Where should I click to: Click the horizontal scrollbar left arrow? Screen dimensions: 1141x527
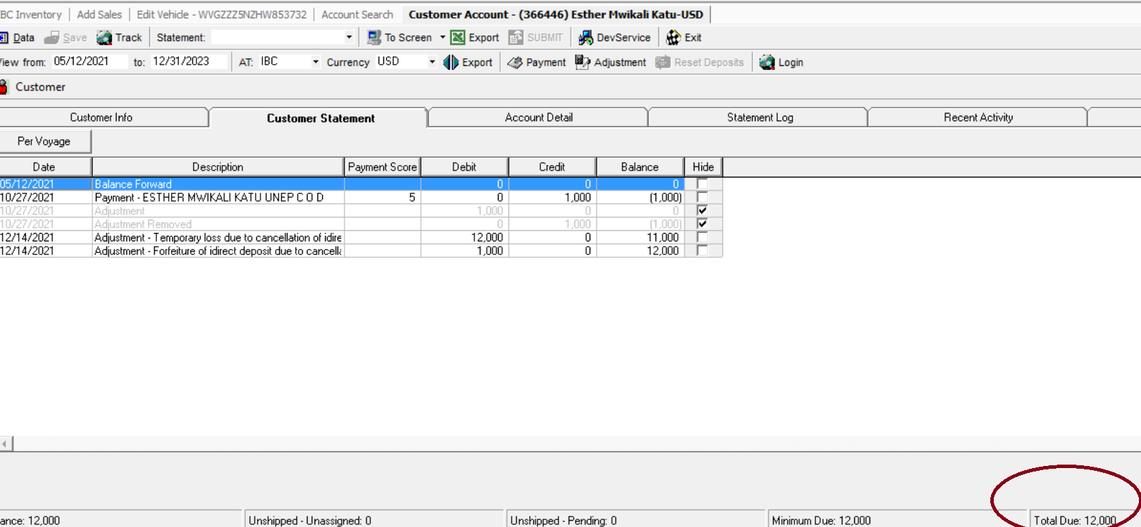[6, 443]
